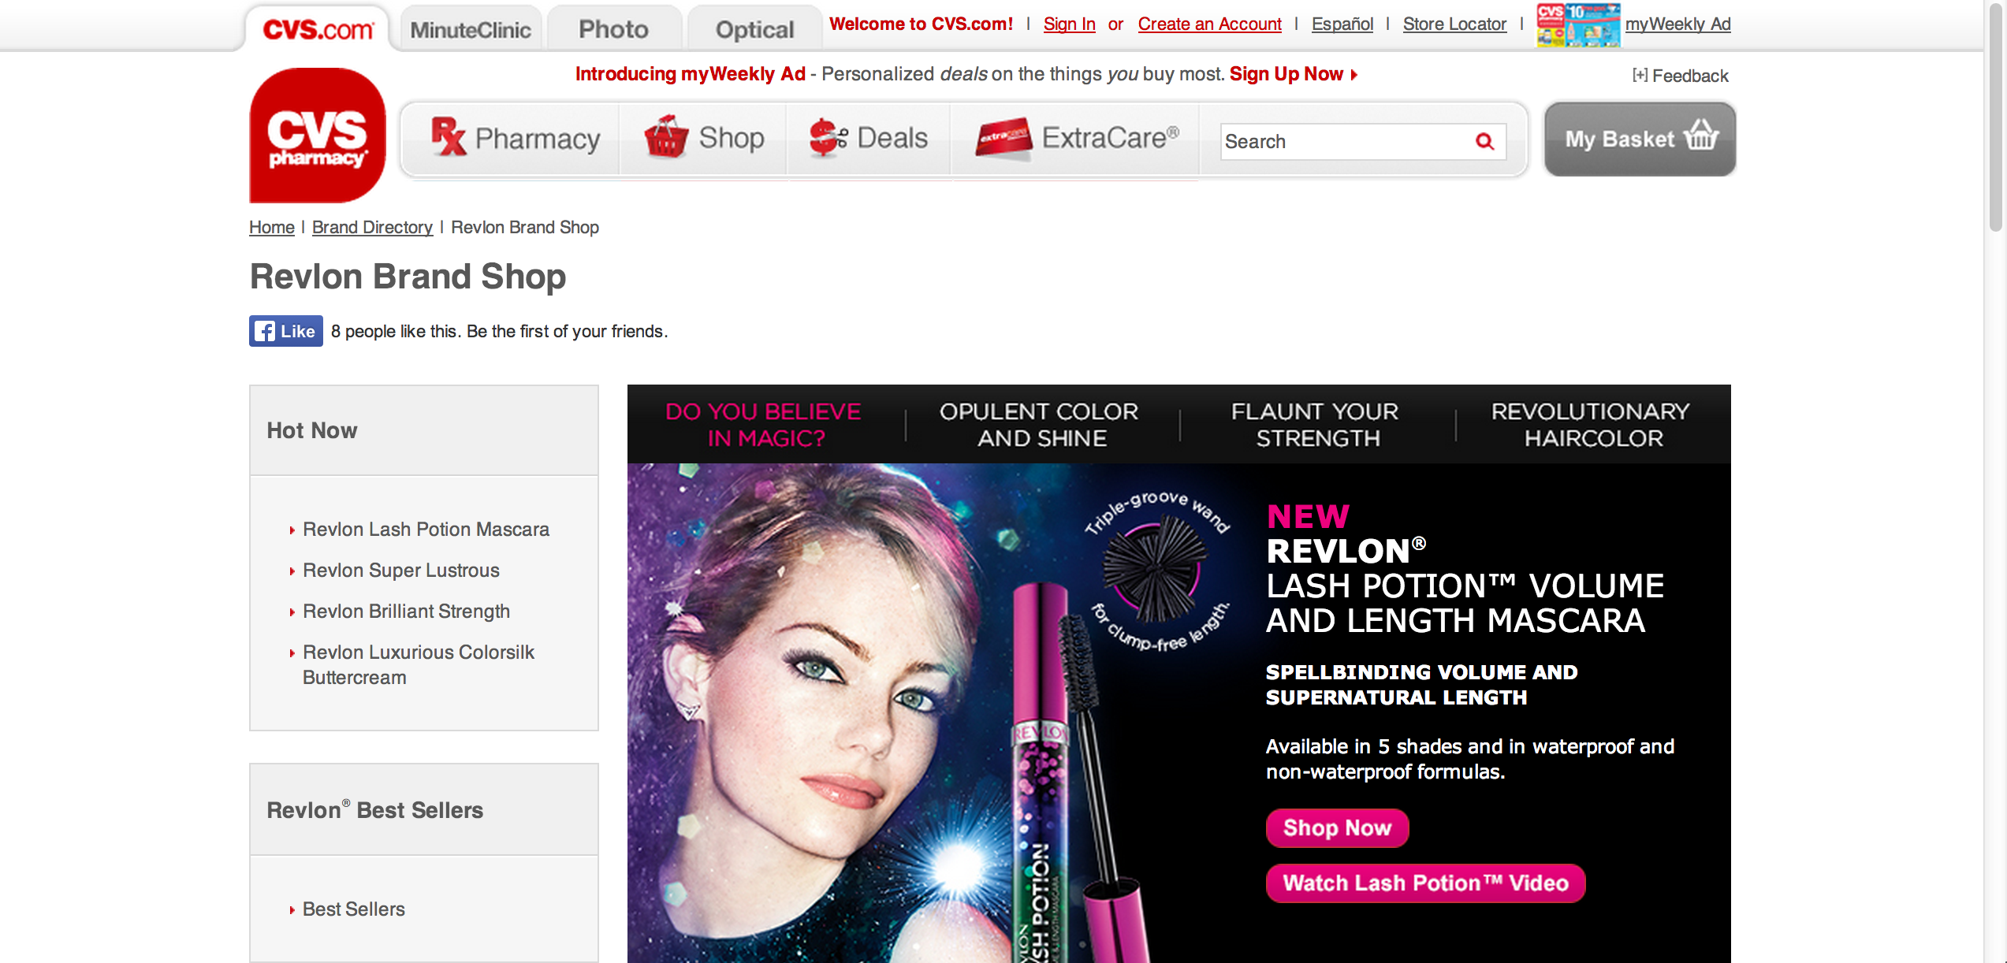Open the ExtraCare menu
This screenshot has width=2007, height=963.
(1076, 139)
